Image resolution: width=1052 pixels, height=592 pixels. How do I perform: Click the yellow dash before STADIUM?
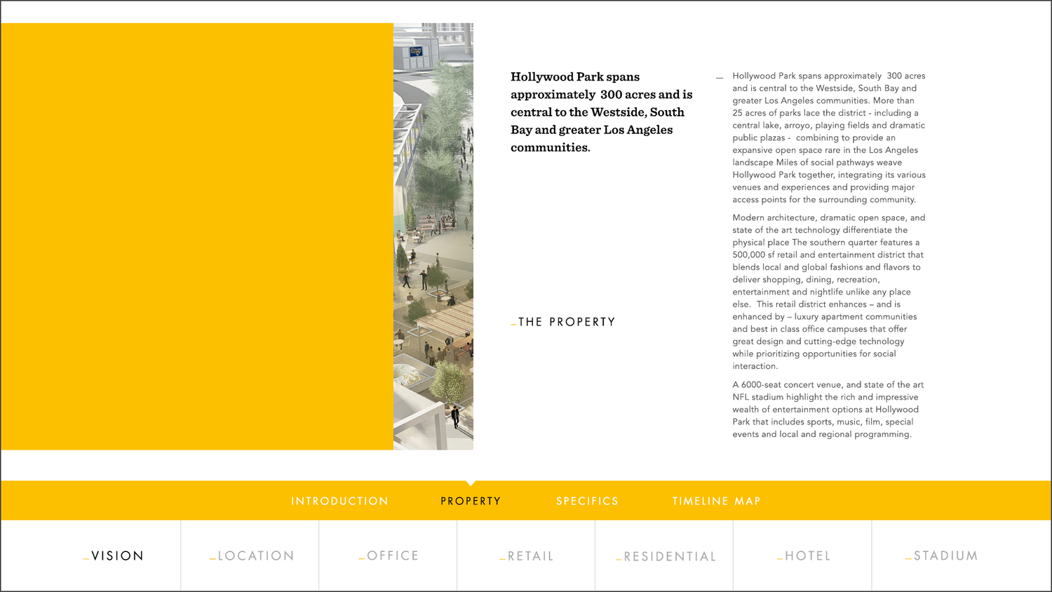910,558
